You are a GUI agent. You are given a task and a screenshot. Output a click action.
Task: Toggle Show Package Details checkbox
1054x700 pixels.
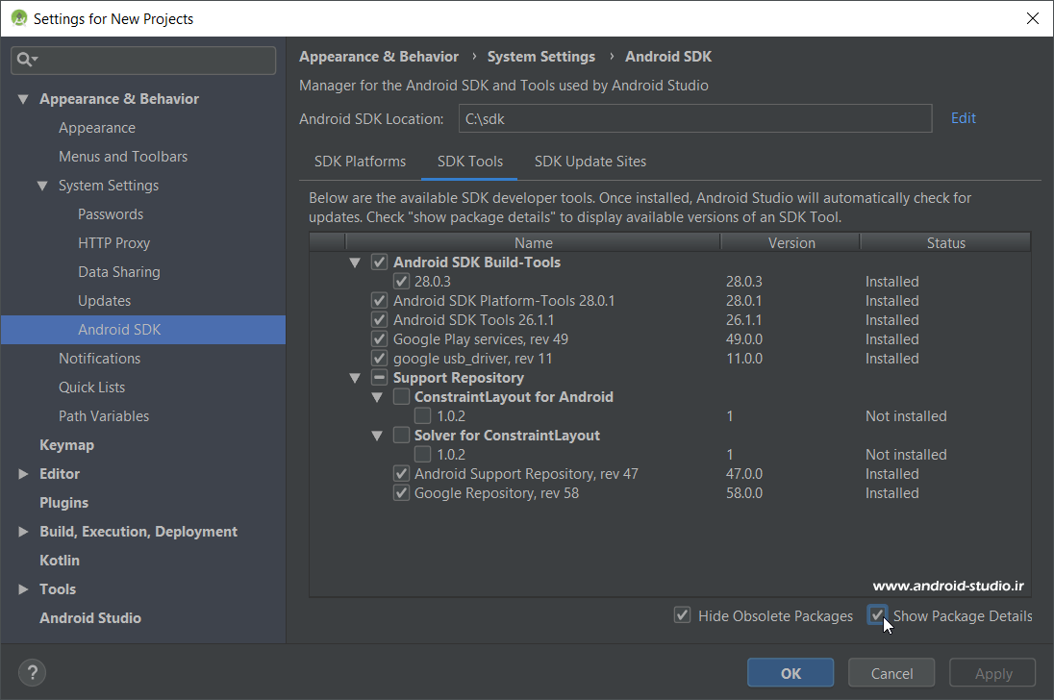pyautogui.click(x=876, y=614)
